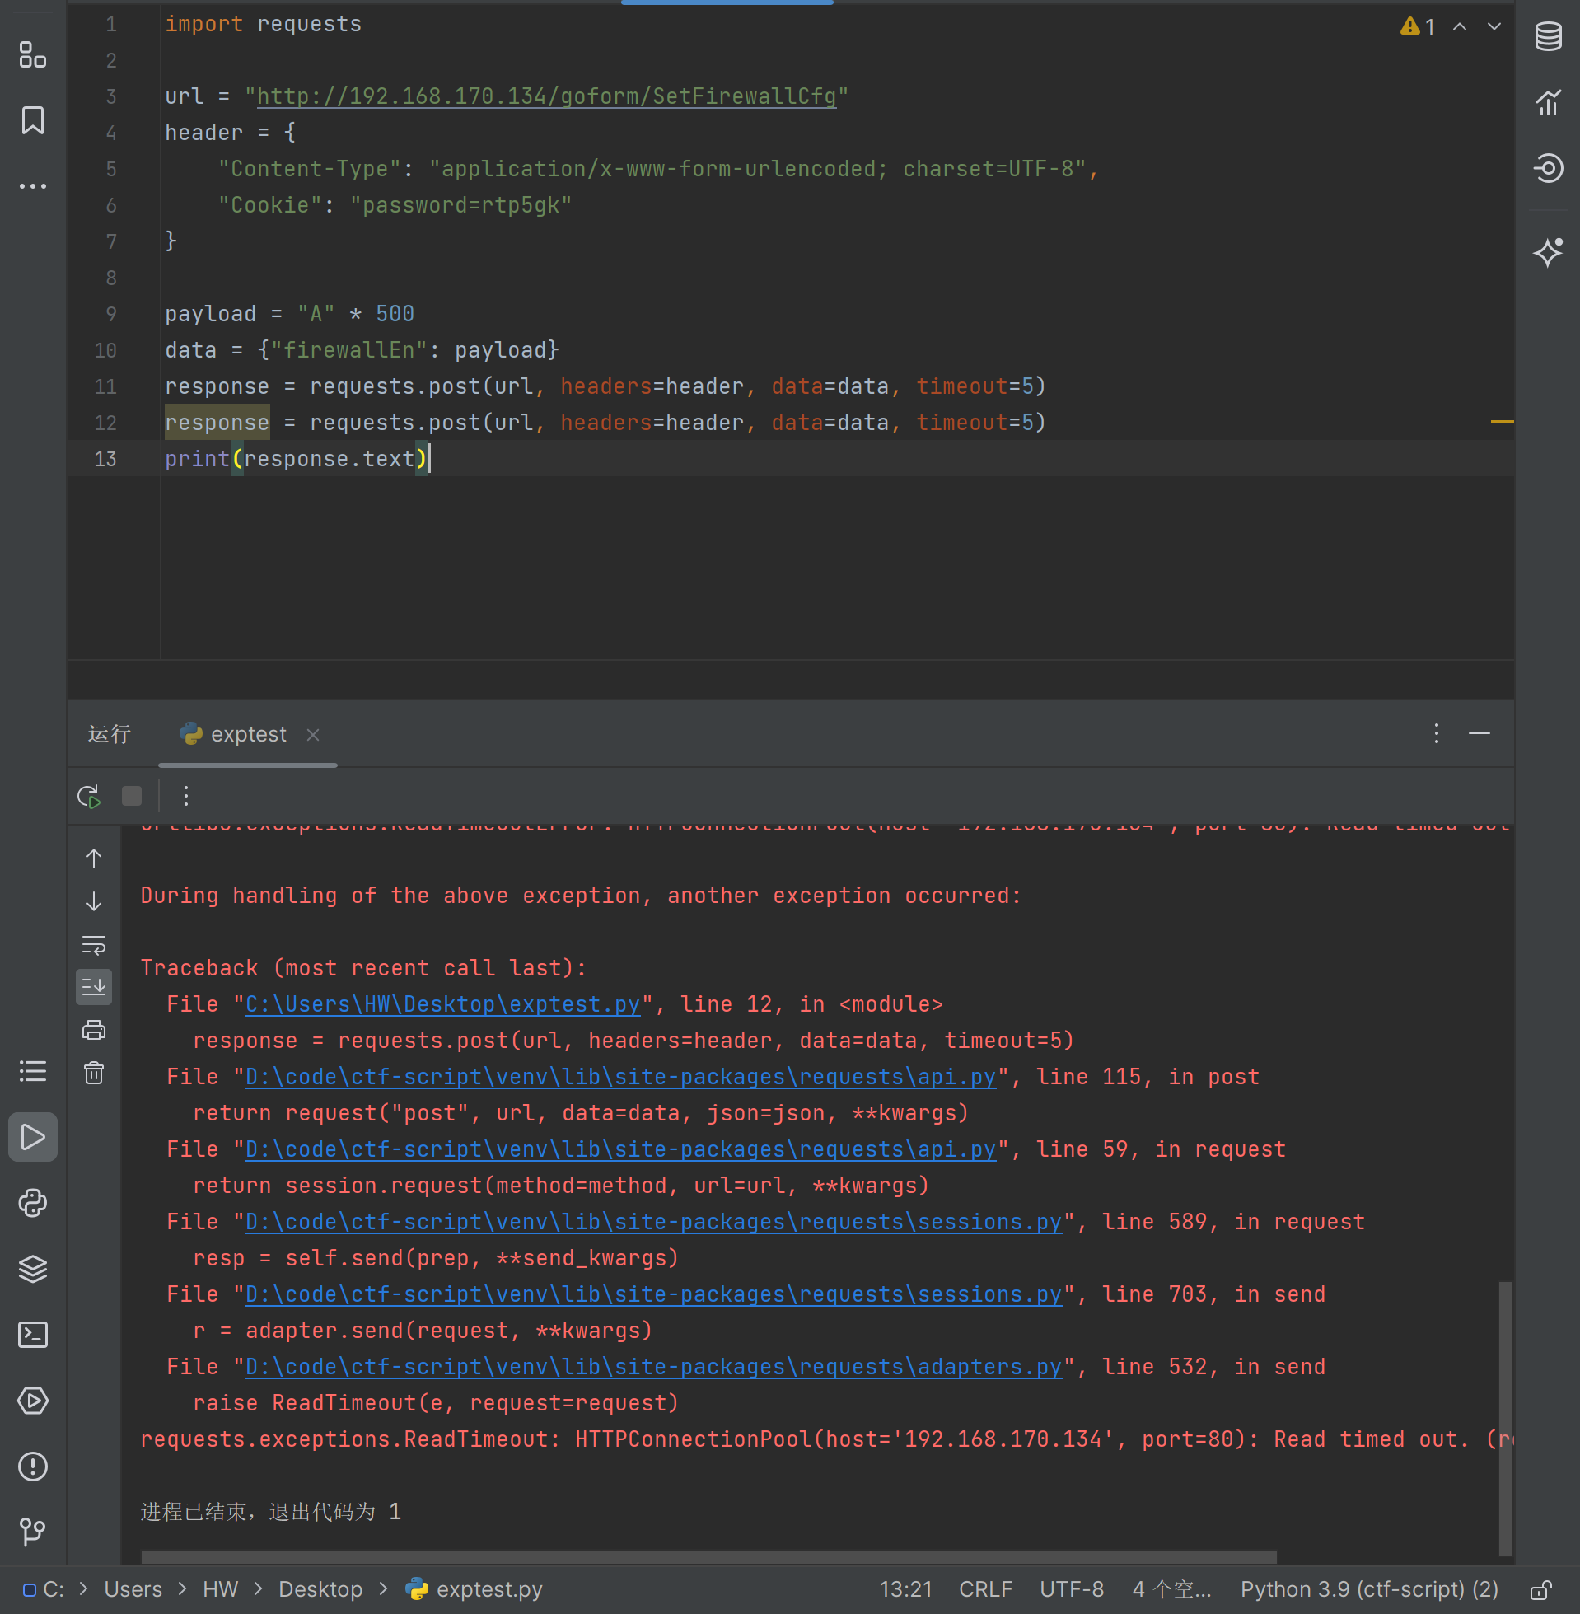Viewport: 1580px width, 1614px height.
Task: Click the console vertical scrollbar thumb
Action: [x=1505, y=1417]
